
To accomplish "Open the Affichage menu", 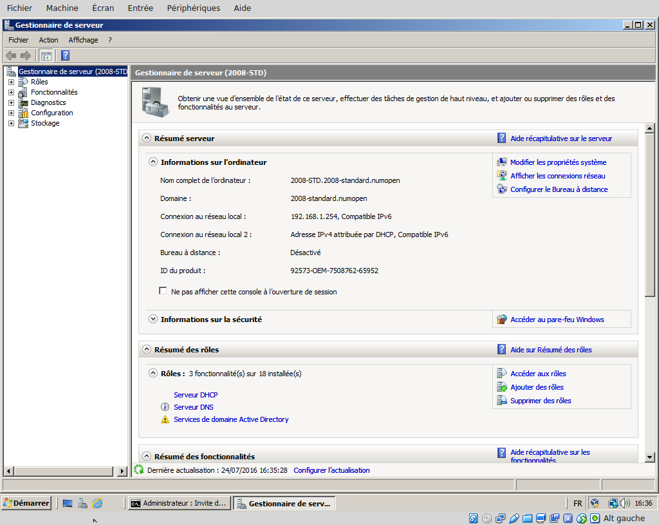I will pyautogui.click(x=83, y=40).
